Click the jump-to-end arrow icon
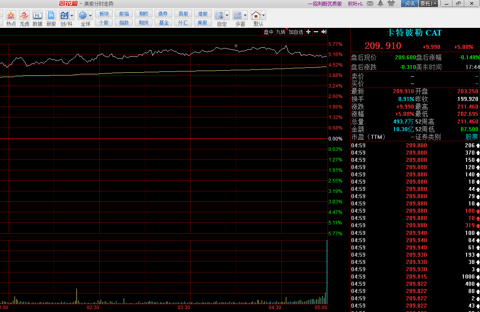This screenshot has height=312, width=480. pyautogui.click(x=324, y=32)
